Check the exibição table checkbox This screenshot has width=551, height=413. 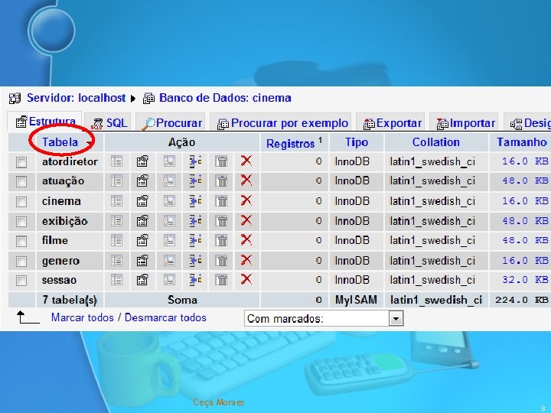click(21, 222)
